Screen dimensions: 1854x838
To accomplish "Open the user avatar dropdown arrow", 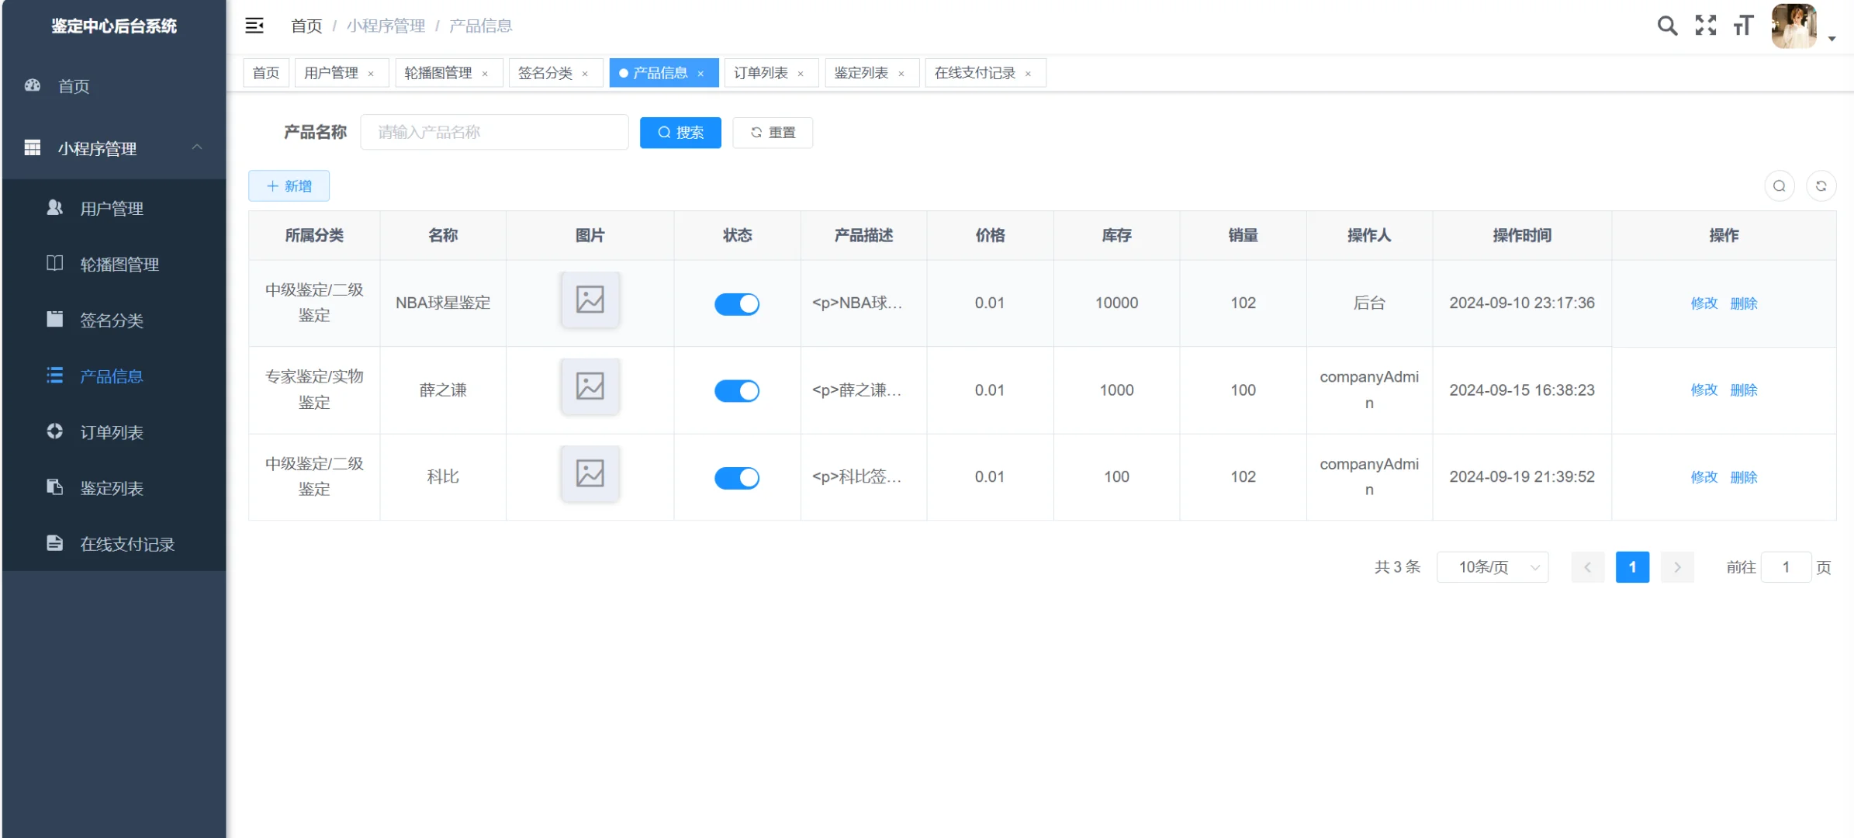I will coord(1832,38).
